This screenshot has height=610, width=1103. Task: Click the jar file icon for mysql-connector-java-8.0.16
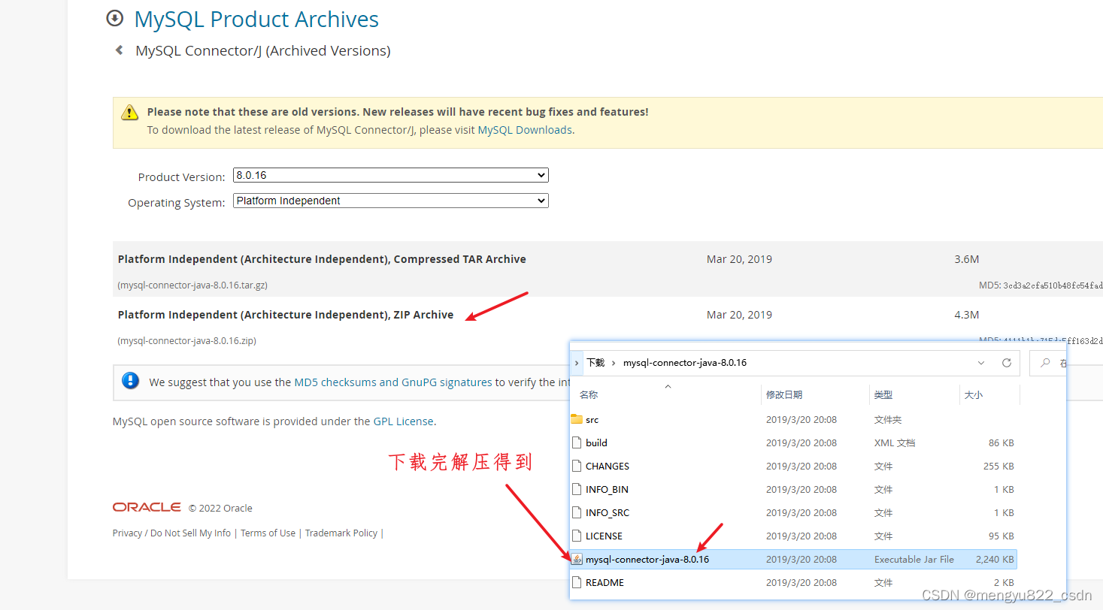tap(577, 559)
